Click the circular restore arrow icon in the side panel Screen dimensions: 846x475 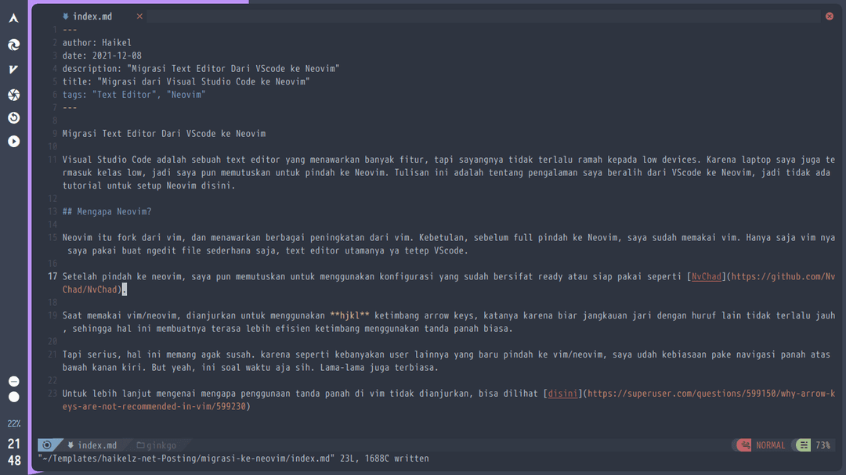[x=13, y=117]
